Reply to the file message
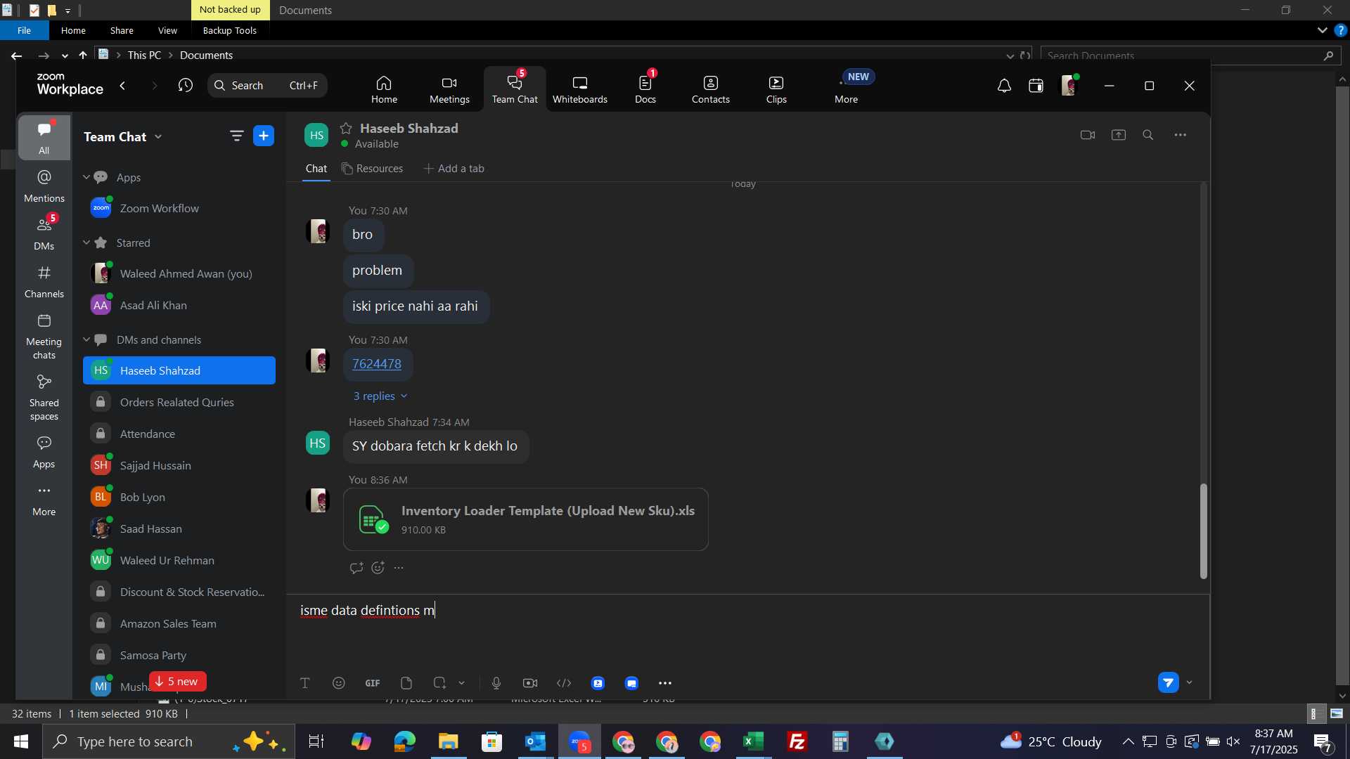 [356, 568]
